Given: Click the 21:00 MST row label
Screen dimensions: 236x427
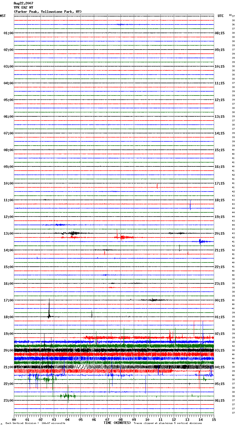Looking at the screenshot, I should point(8,367).
